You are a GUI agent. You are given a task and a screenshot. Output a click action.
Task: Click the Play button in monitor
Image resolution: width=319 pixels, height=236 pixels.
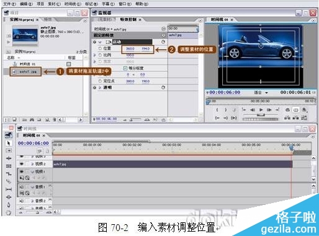[261, 110]
